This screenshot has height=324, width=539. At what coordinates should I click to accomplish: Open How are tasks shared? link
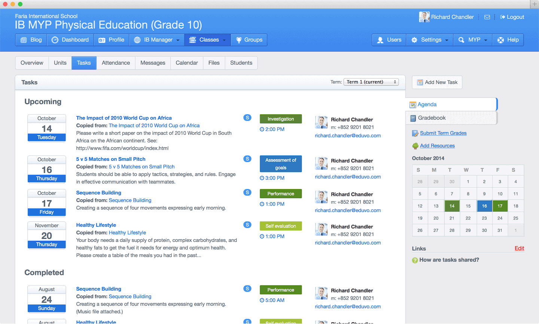(449, 260)
